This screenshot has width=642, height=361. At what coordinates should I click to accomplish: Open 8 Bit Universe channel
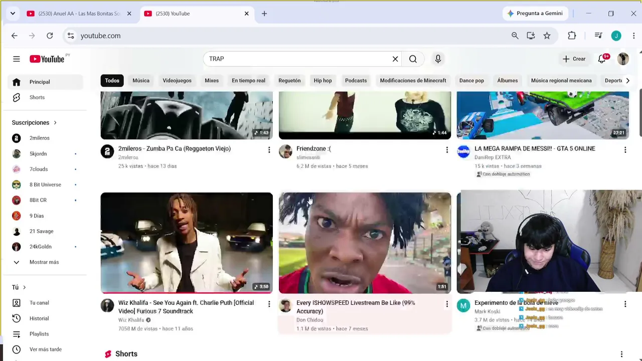coord(44,185)
